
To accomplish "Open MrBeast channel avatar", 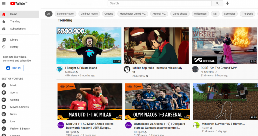I will [60, 70].
